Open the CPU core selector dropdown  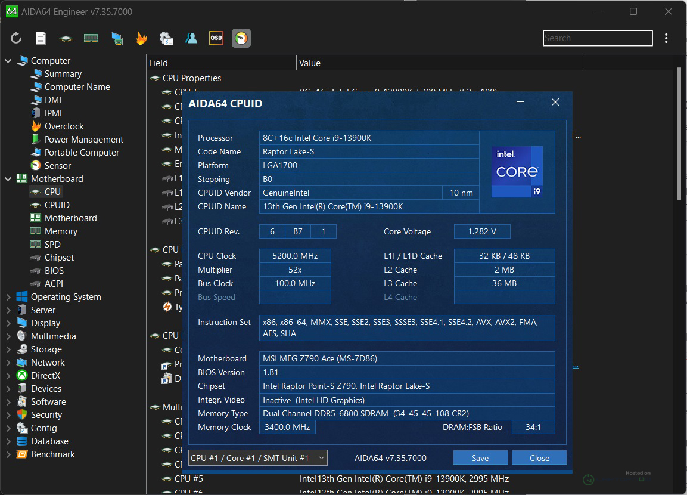[257, 458]
